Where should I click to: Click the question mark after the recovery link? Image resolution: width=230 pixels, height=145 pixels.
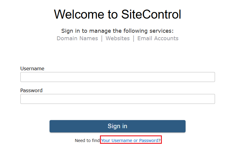(159, 140)
